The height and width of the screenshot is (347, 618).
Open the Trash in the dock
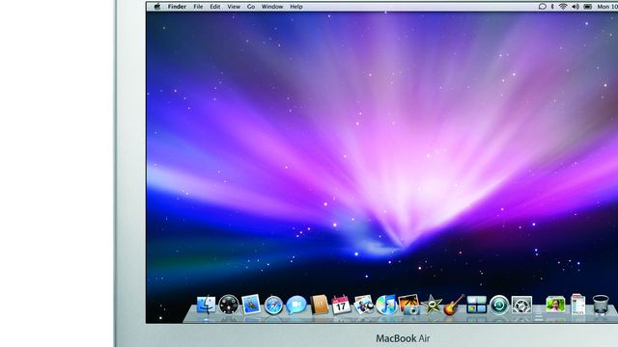[601, 305]
